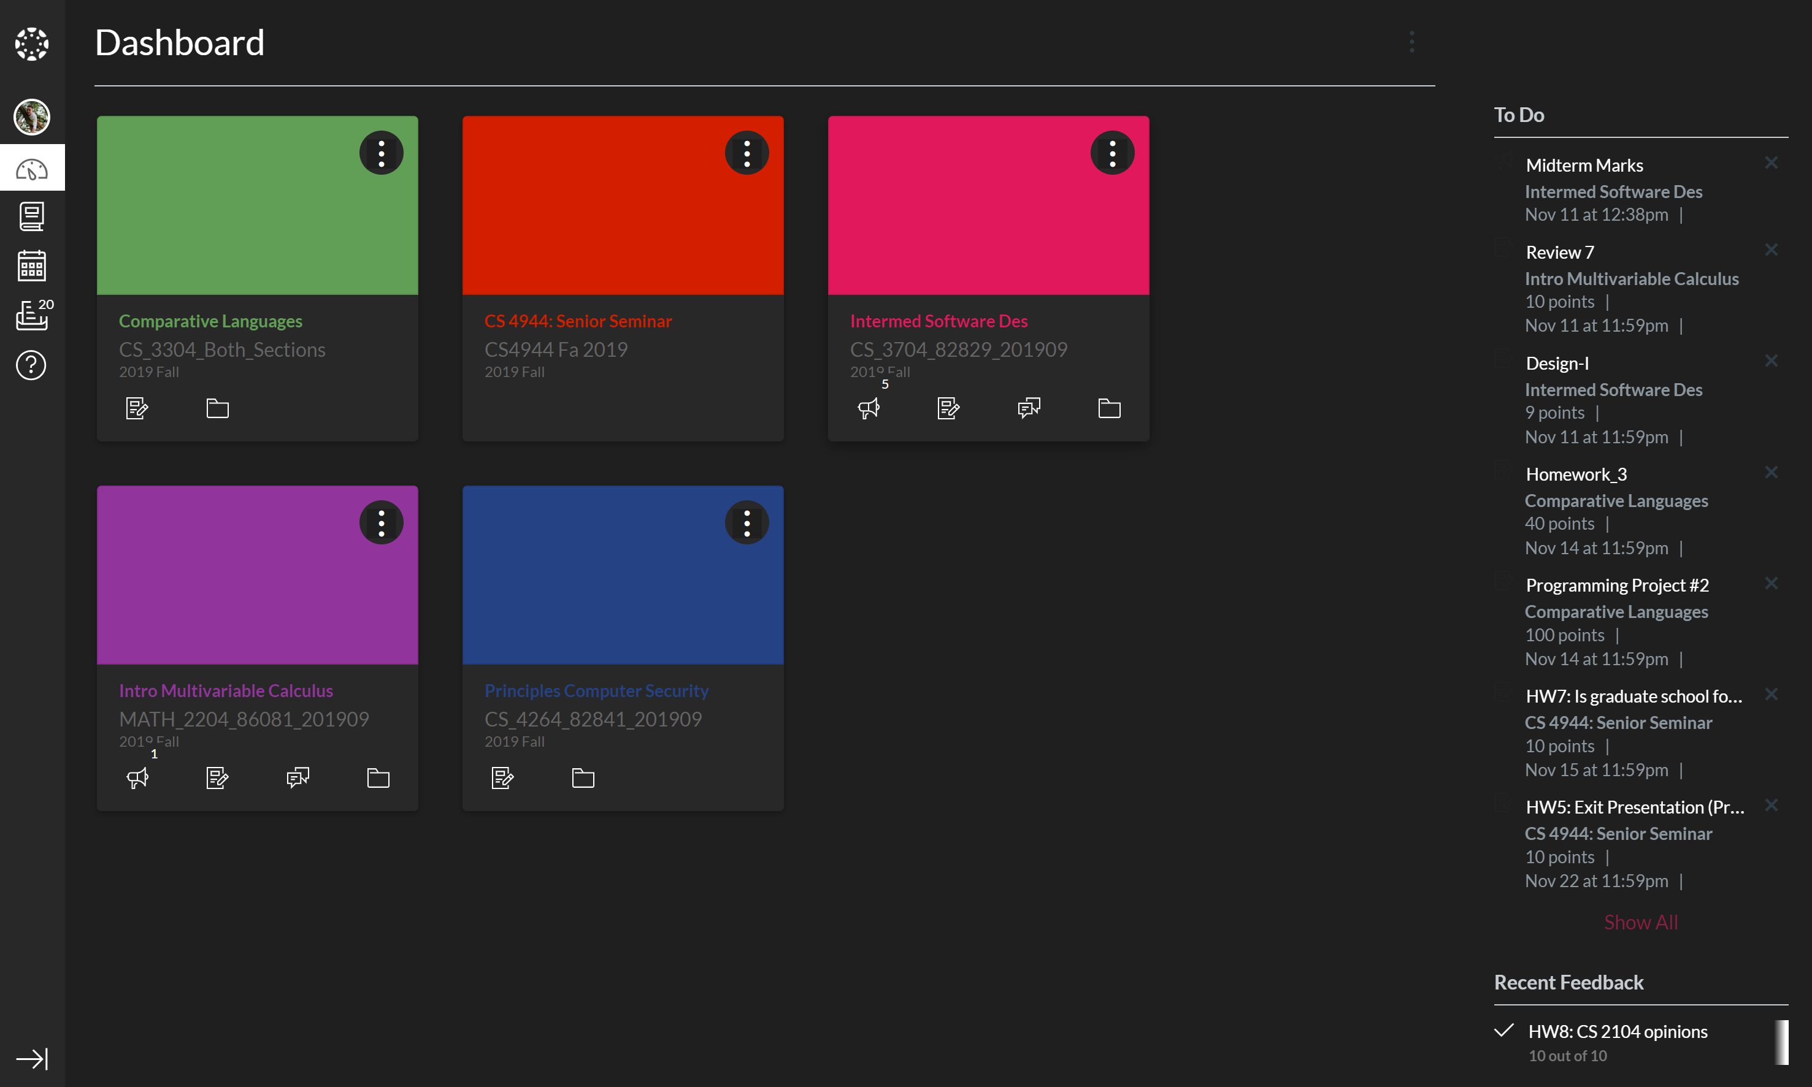Select Dashboard in the sidebar navigation
1812x1087 pixels.
tap(31, 169)
